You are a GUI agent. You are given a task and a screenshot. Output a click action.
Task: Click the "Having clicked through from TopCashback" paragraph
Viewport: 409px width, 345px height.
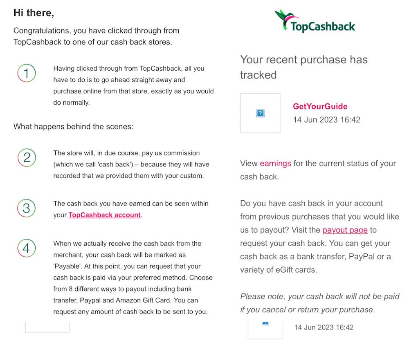(x=133, y=85)
